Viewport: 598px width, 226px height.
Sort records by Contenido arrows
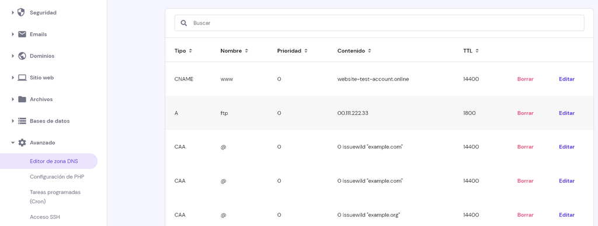370,51
